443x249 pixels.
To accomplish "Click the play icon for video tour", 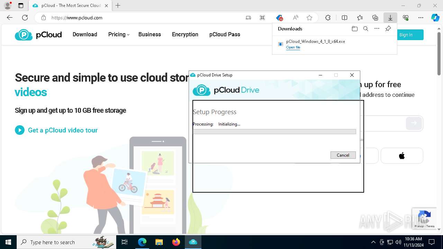I will [20, 130].
